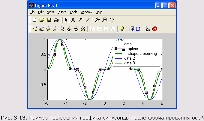Toggle the Edit Plot arrow pointer tool
The width and height of the screenshot is (204, 121).
pos(66,20)
